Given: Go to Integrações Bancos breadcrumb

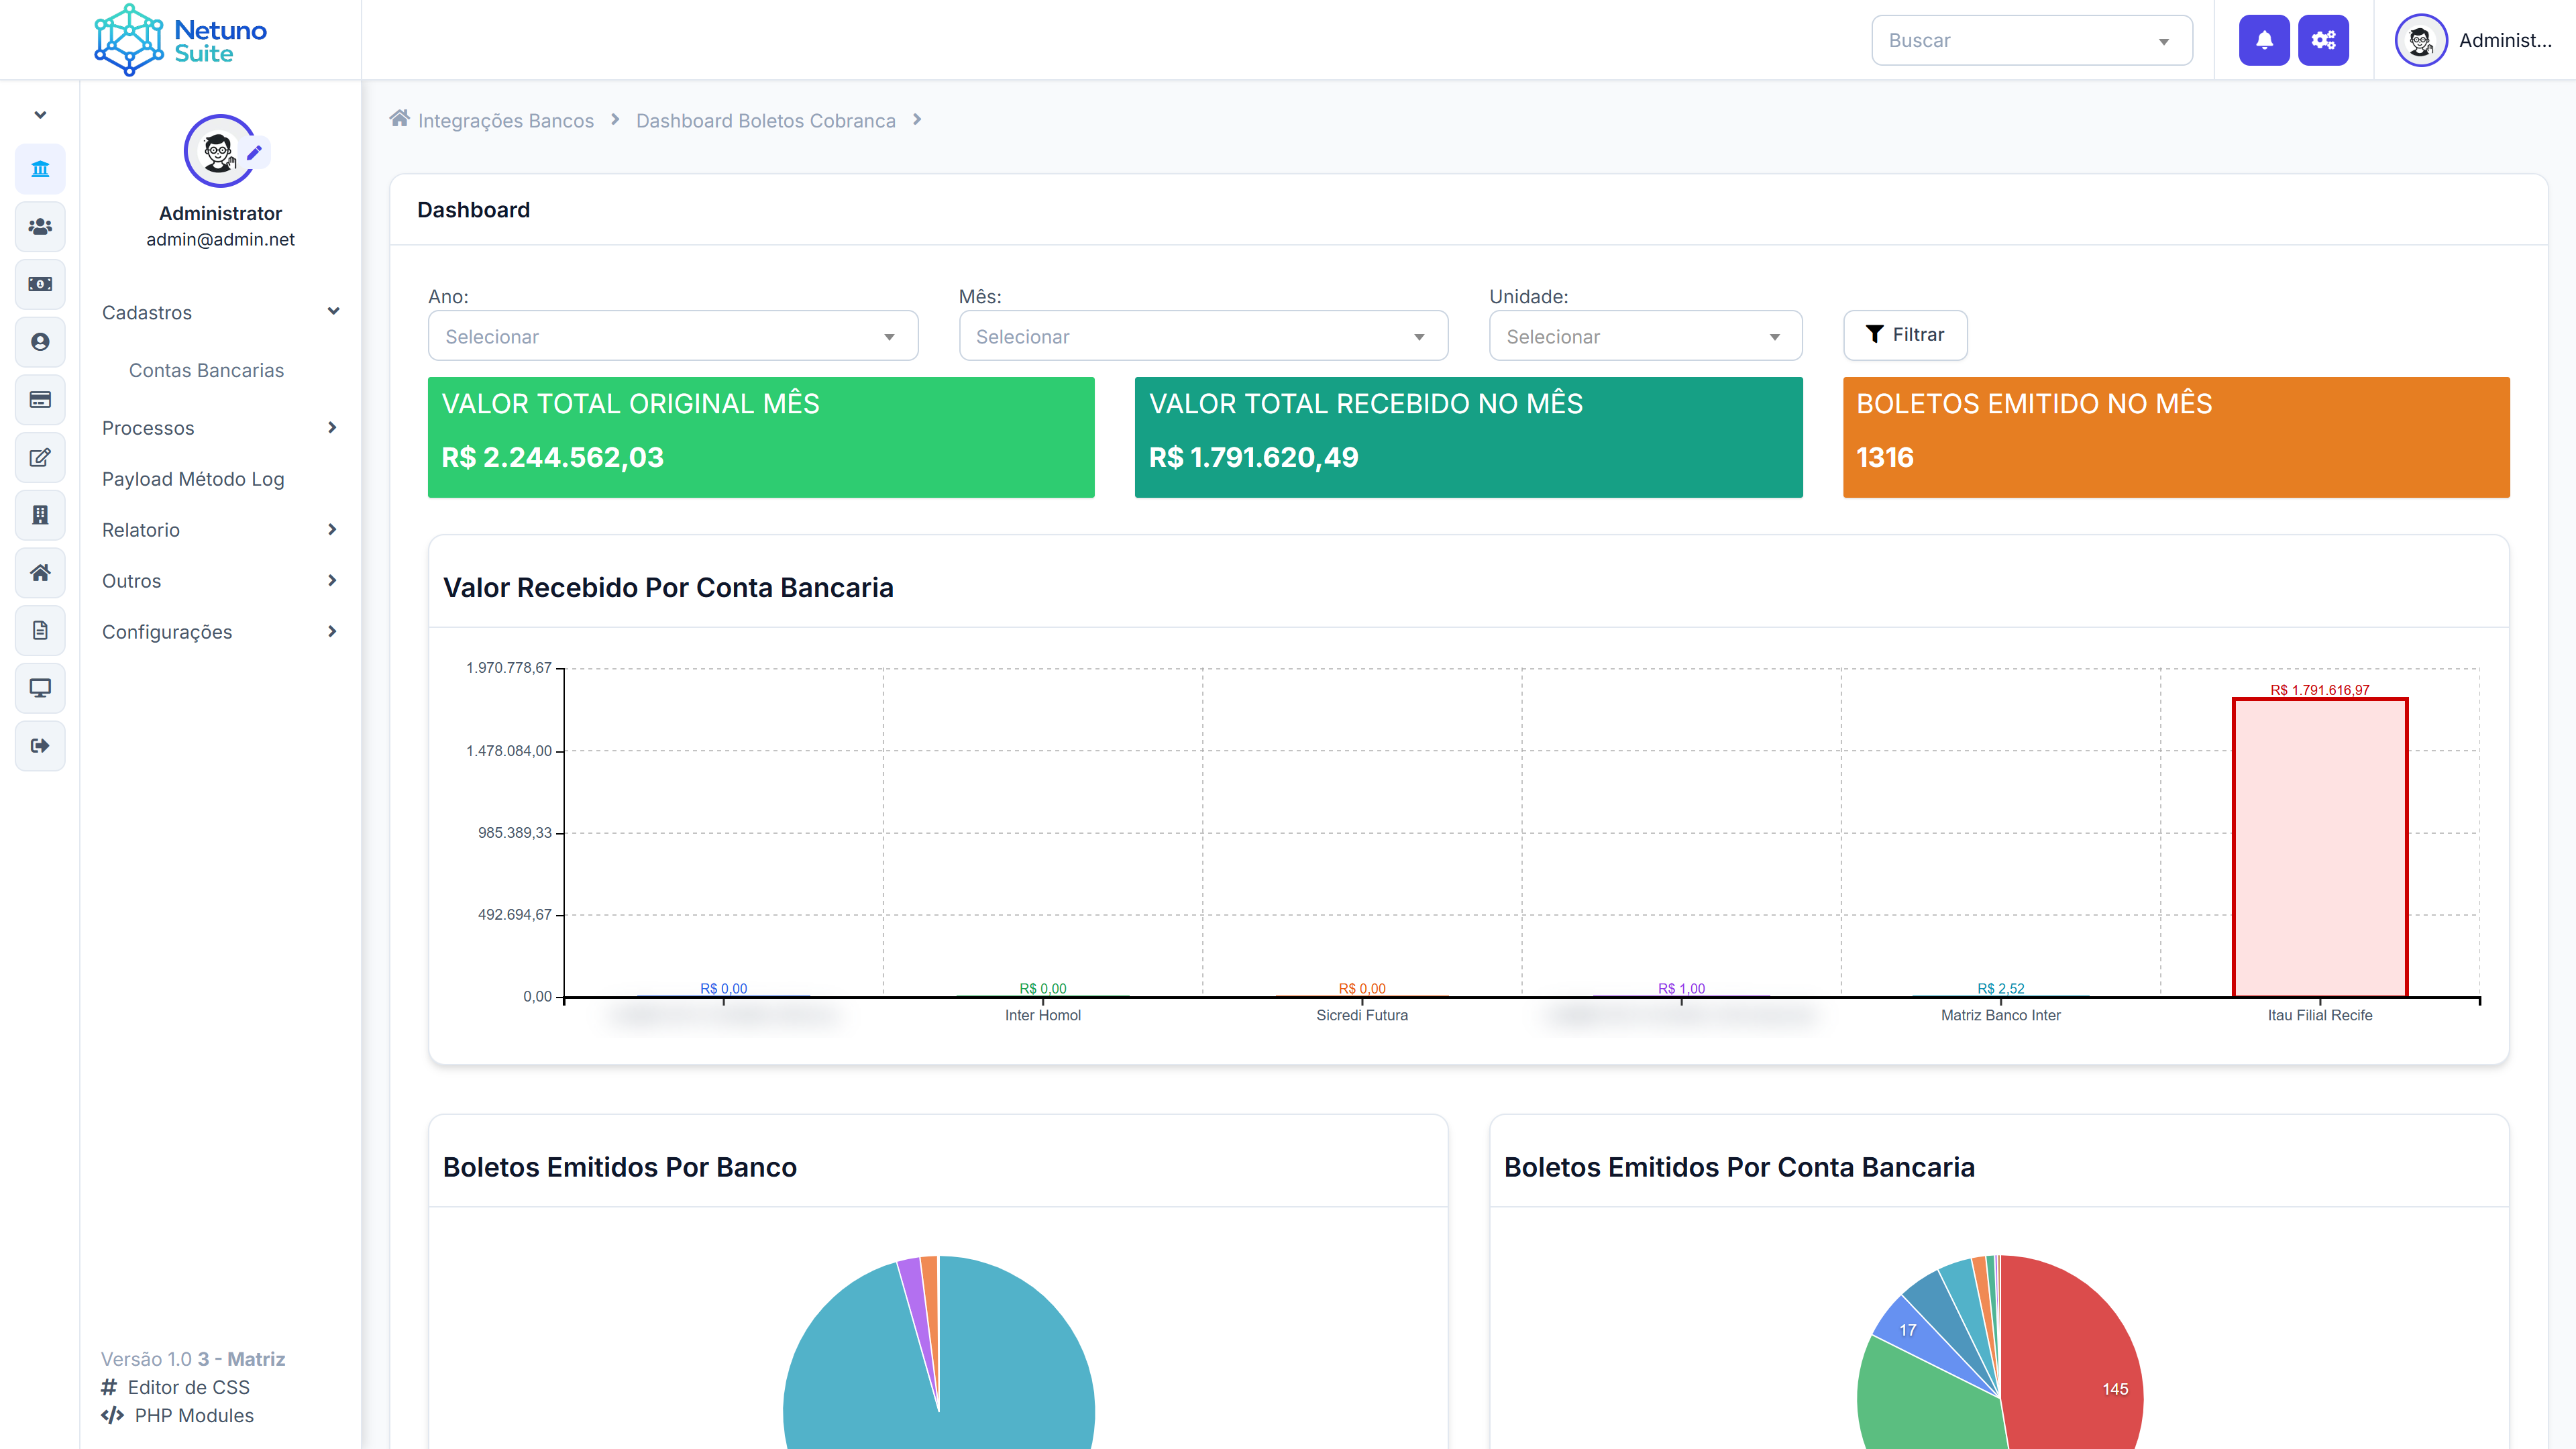Looking at the screenshot, I should click(x=505, y=120).
